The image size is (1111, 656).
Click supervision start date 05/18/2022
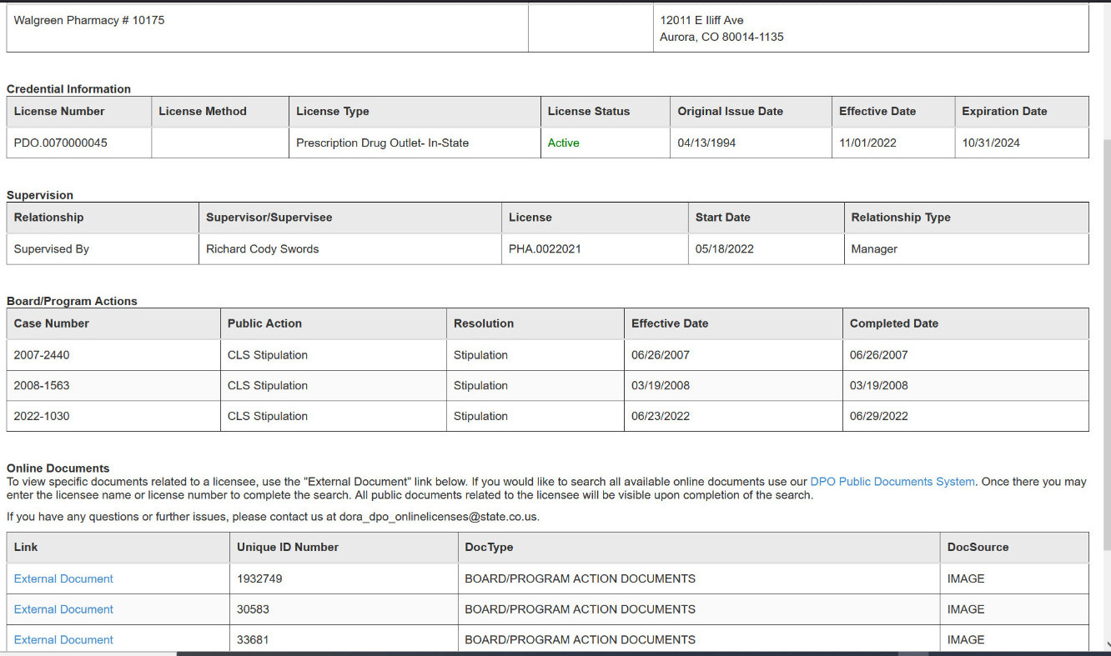(x=725, y=249)
